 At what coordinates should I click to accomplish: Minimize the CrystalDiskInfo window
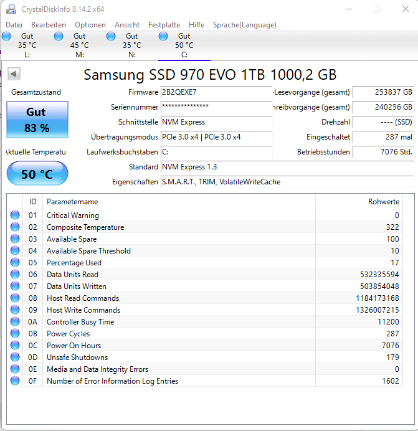[349, 9]
